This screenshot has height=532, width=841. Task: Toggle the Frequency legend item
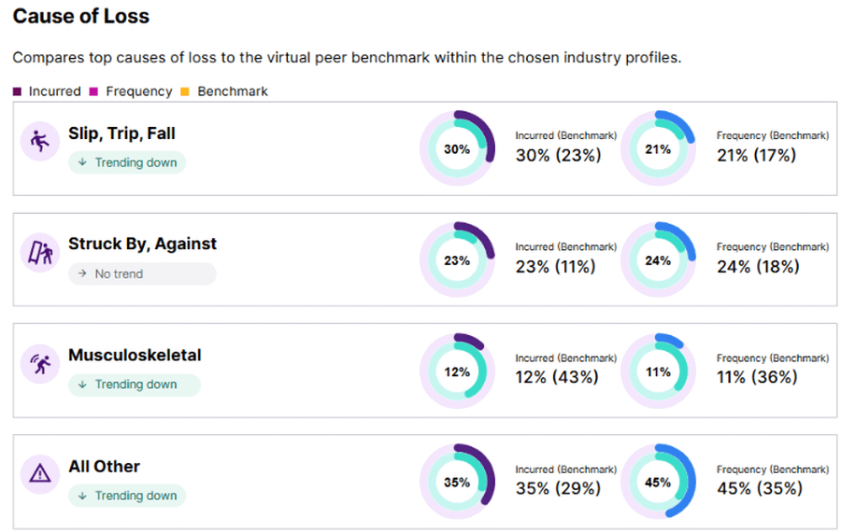[131, 91]
